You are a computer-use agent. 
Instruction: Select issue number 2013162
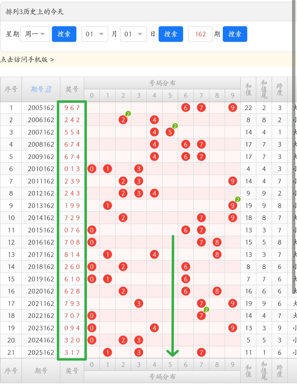[x=41, y=206]
